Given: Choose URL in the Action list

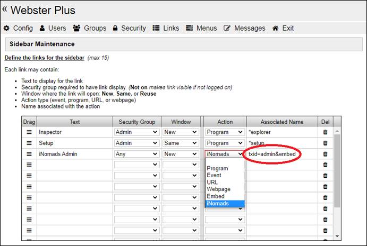Looking at the screenshot, I should pos(225,183).
